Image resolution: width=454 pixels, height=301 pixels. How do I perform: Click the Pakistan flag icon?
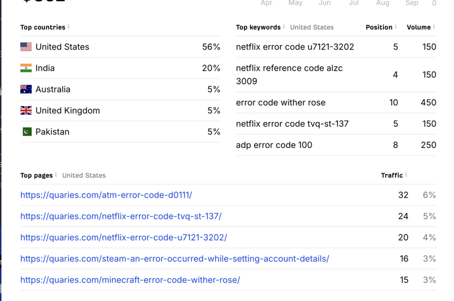point(27,131)
